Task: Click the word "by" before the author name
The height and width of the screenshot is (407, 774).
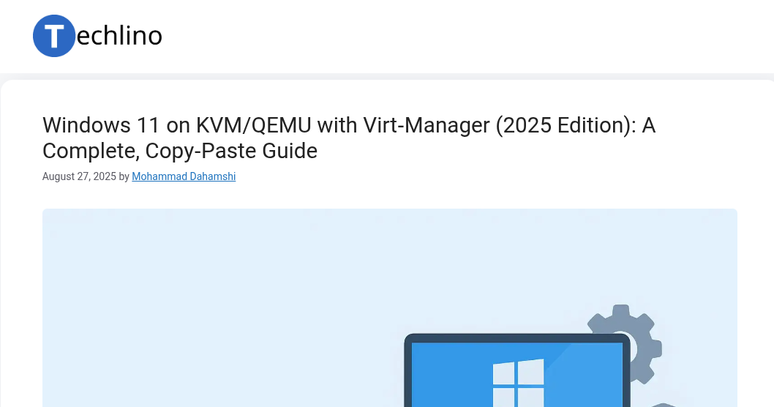Action: [124, 176]
